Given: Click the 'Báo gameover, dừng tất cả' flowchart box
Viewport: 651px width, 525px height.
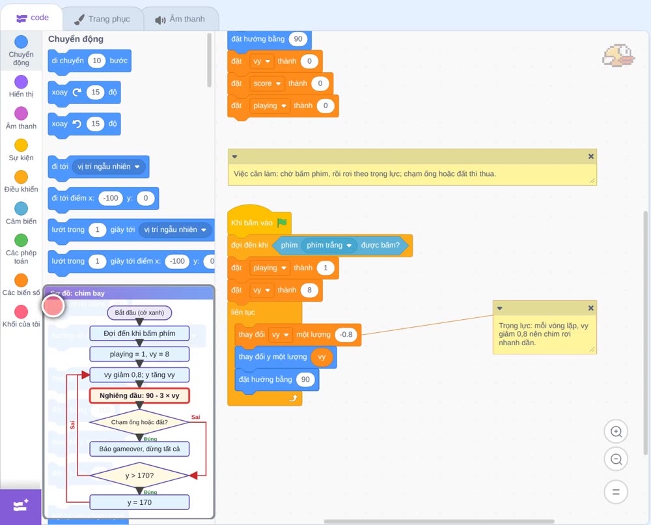Looking at the screenshot, I should coord(139,449).
